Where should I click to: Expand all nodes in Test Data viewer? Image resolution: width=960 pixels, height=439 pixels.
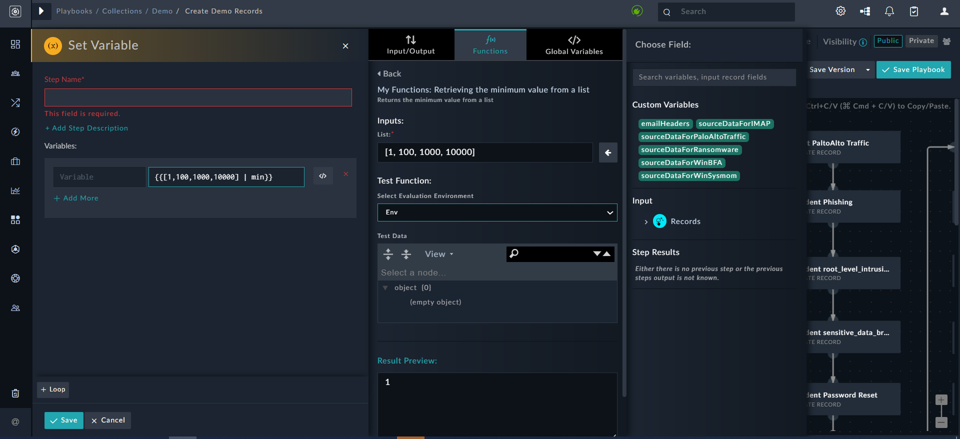pyautogui.click(x=388, y=254)
